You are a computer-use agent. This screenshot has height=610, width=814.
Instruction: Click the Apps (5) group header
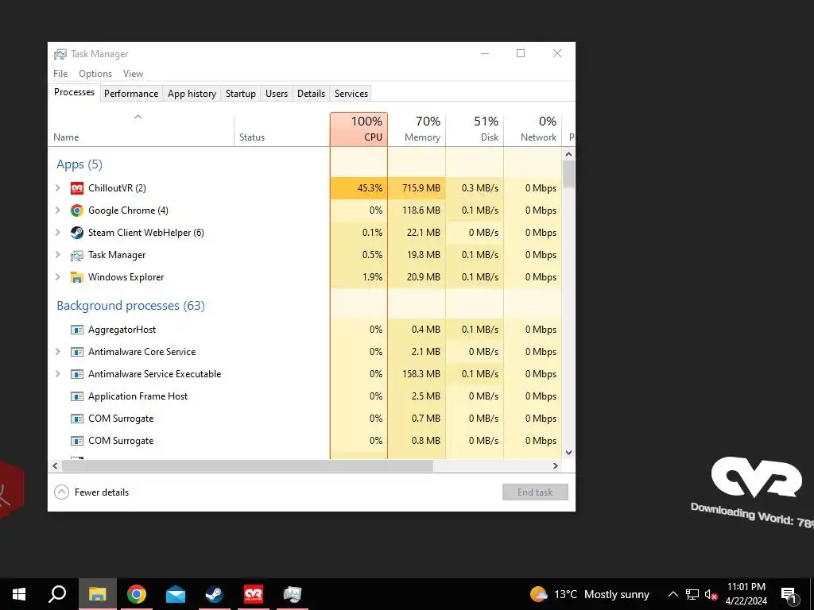pyautogui.click(x=79, y=164)
